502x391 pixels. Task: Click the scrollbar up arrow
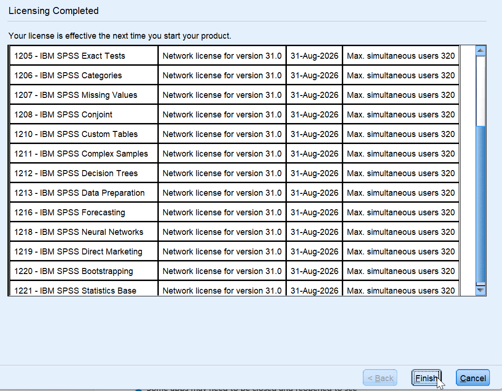tap(480, 50)
